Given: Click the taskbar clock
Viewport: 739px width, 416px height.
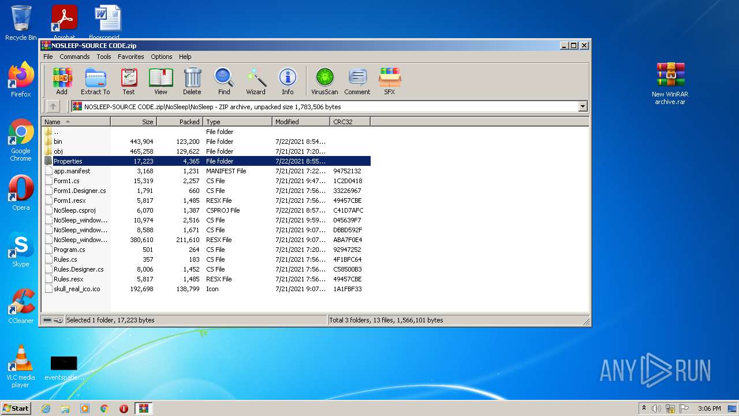Looking at the screenshot, I should click(709, 408).
